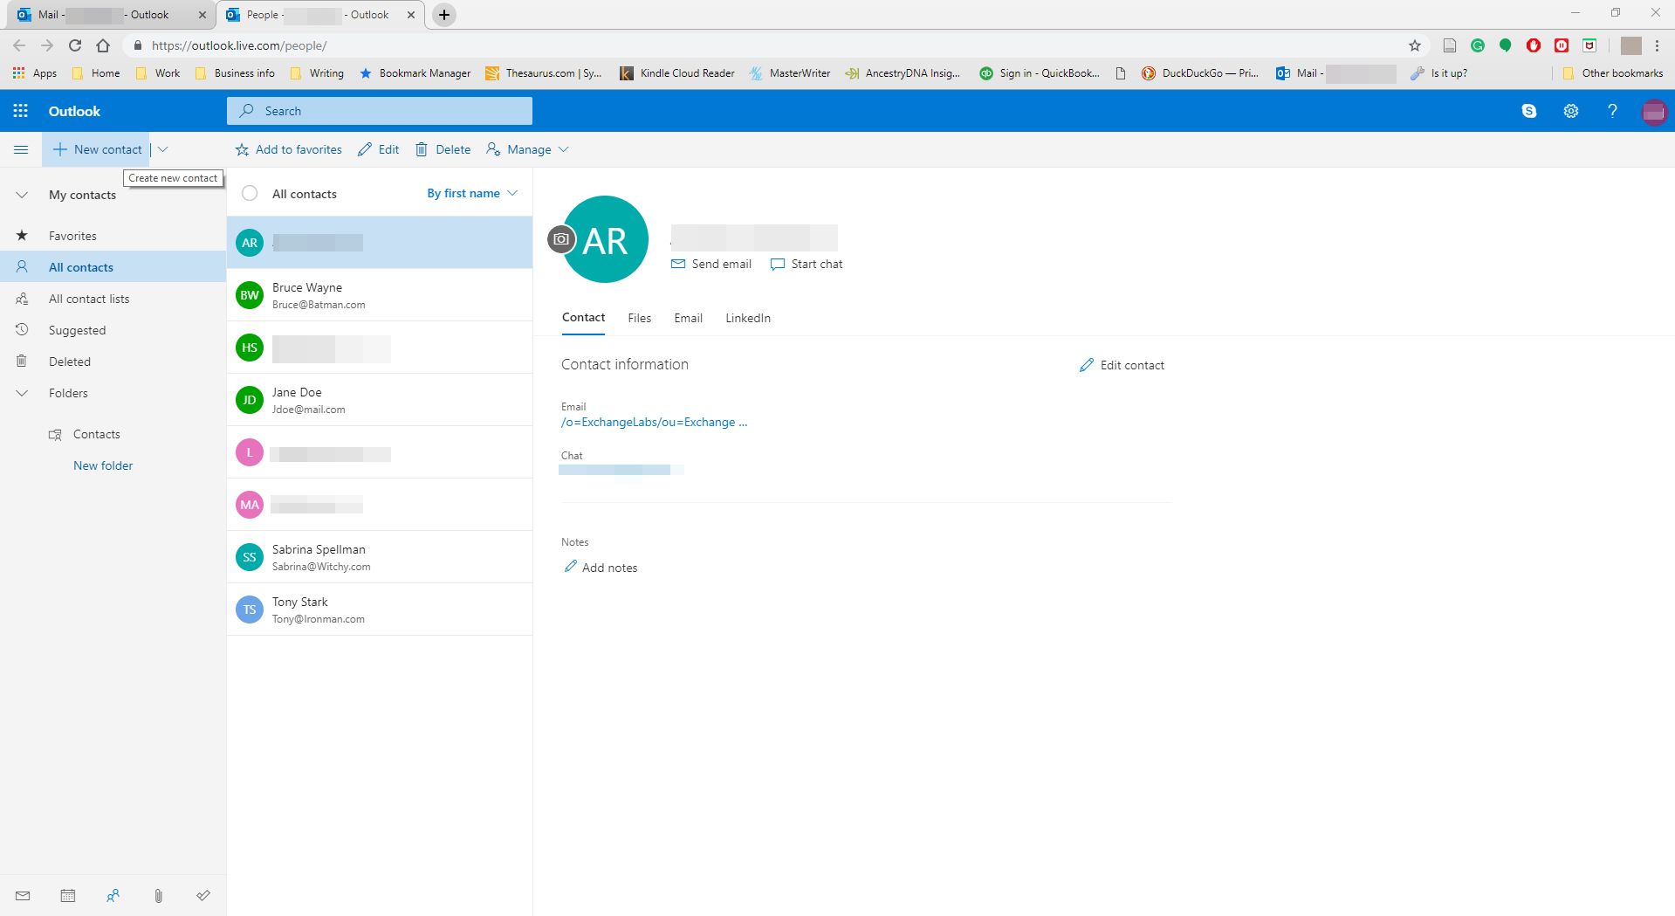Select the Tony Stark contact

pos(380,610)
